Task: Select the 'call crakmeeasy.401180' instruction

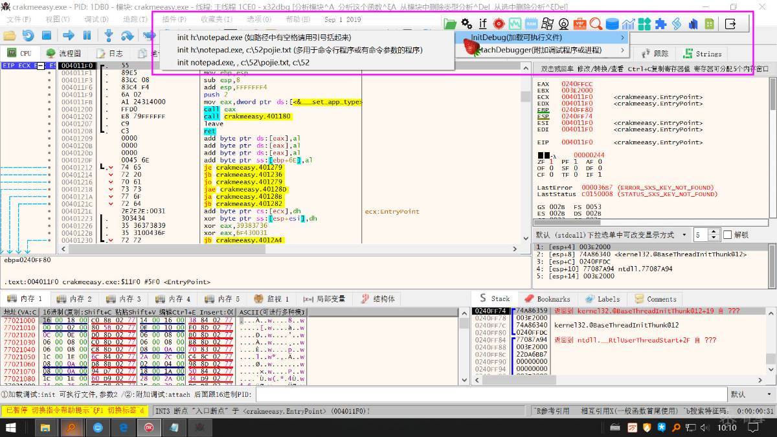Action: tap(247, 117)
